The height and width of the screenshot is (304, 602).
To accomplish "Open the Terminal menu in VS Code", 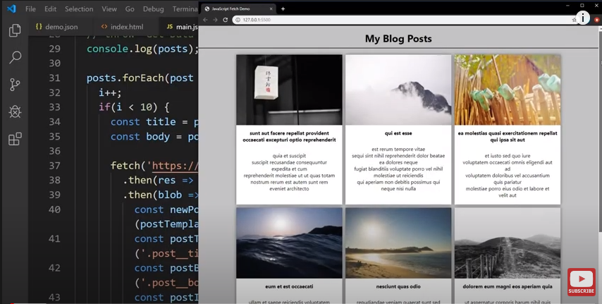I will point(185,9).
